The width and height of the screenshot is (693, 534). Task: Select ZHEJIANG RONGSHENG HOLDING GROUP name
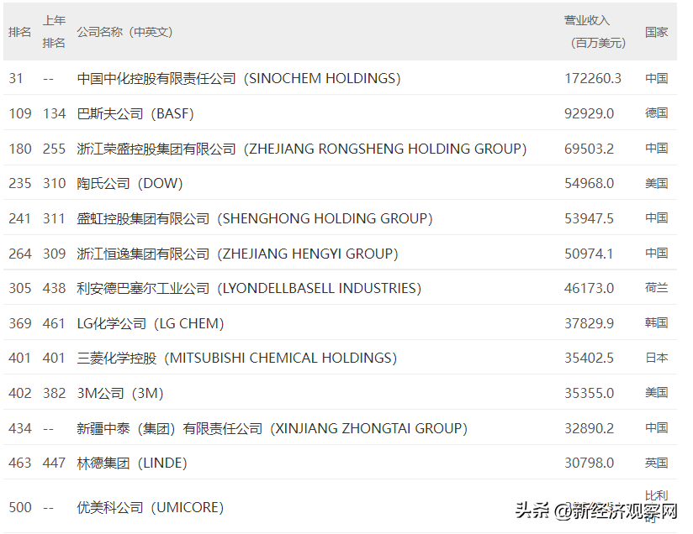pyautogui.click(x=302, y=149)
